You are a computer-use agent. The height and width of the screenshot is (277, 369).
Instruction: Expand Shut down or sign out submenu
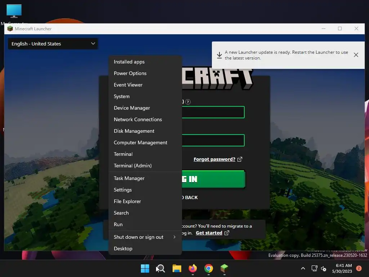pos(145,237)
